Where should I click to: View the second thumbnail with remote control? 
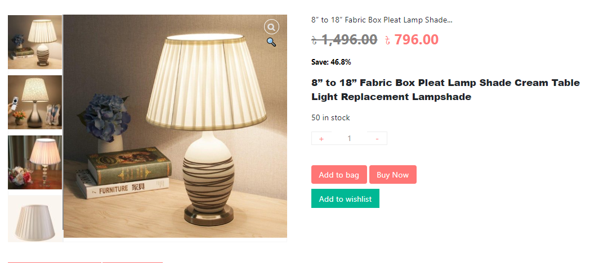click(34, 102)
